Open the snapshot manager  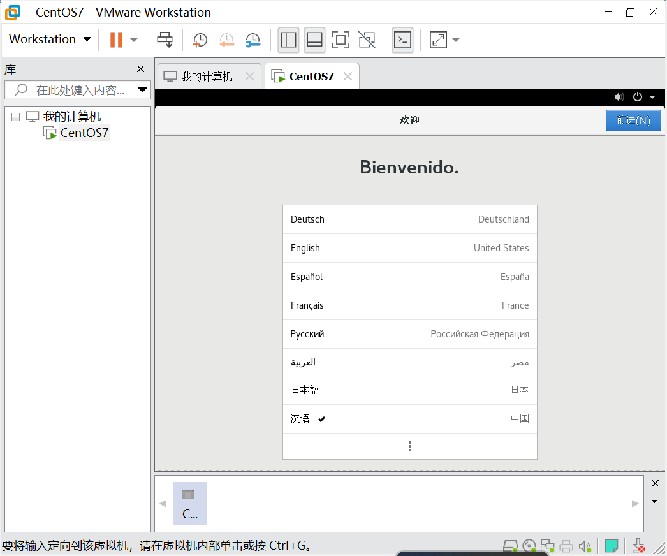pos(253,40)
